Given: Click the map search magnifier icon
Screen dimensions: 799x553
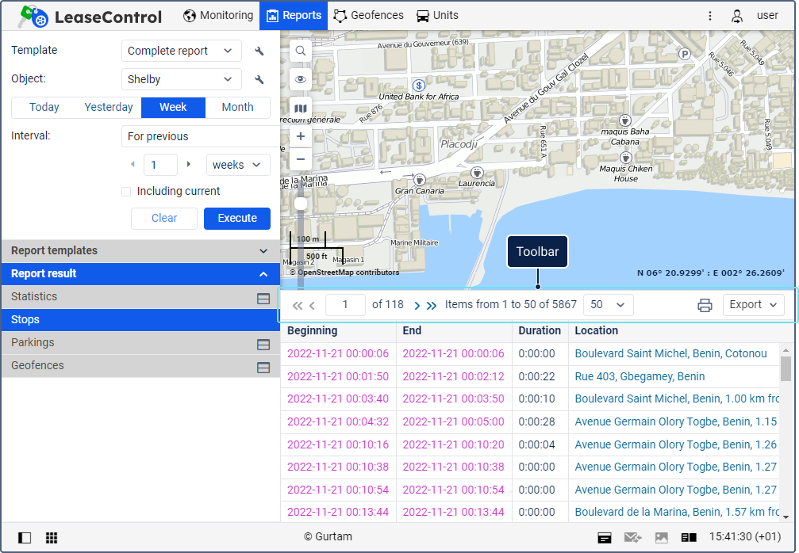Looking at the screenshot, I should click(301, 51).
